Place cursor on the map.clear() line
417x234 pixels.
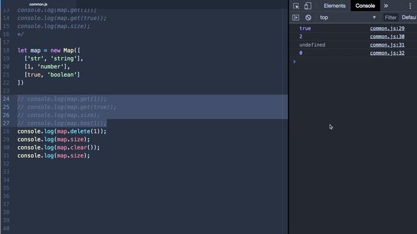pyautogui.click(x=59, y=148)
